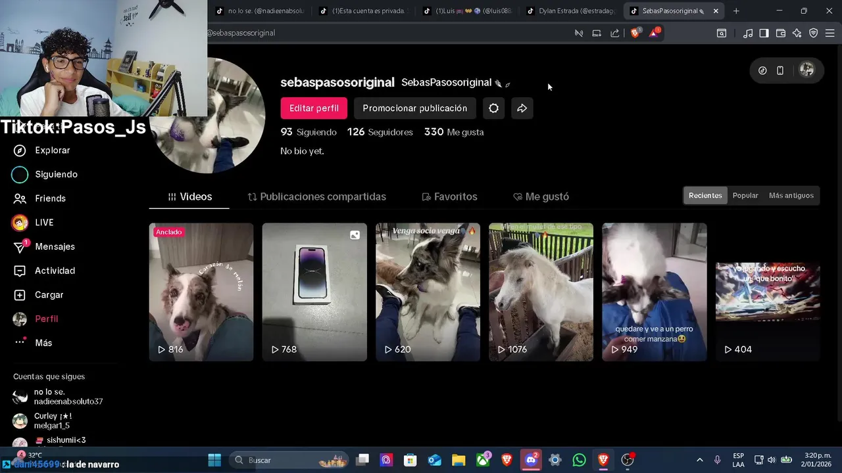This screenshot has height=473, width=842.
Task: Click the ESP LAA language indicator
Action: click(x=739, y=460)
